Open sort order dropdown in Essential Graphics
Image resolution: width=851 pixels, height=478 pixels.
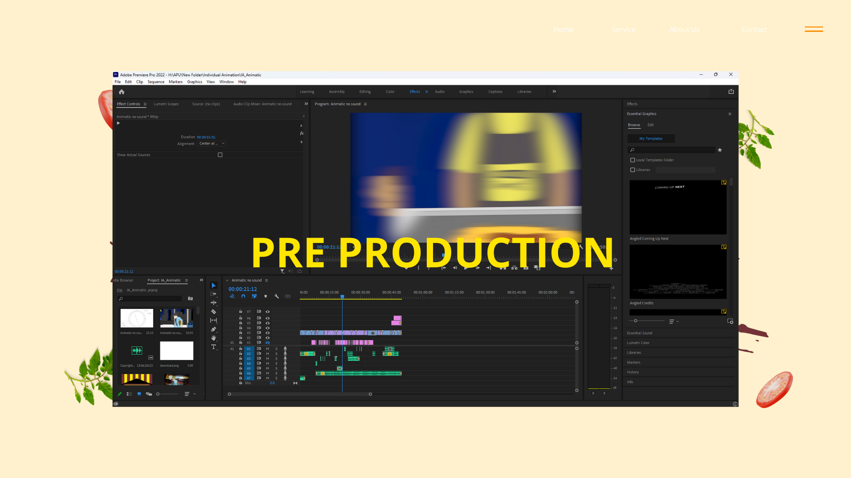674,321
